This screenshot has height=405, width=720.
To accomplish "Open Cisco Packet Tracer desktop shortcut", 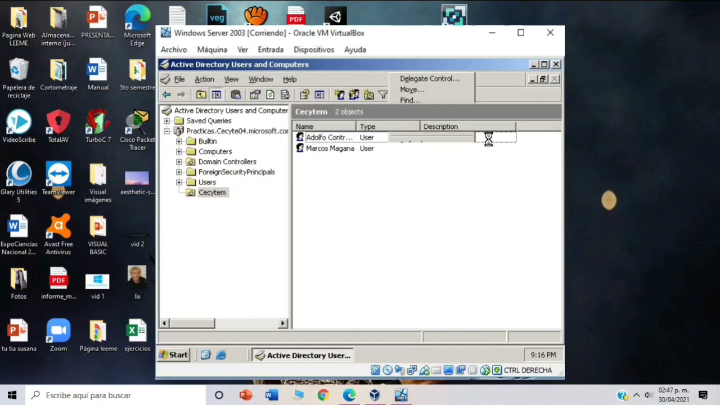I will (137, 130).
